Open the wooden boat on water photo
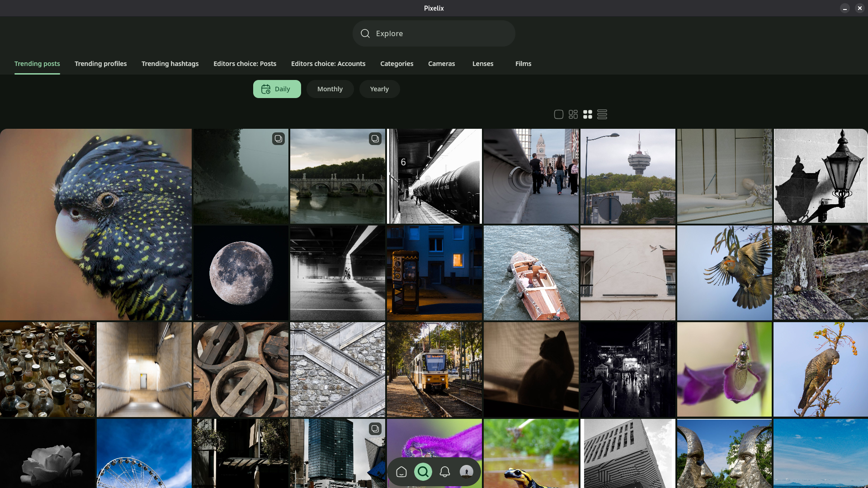Image resolution: width=868 pixels, height=488 pixels. 531,273
